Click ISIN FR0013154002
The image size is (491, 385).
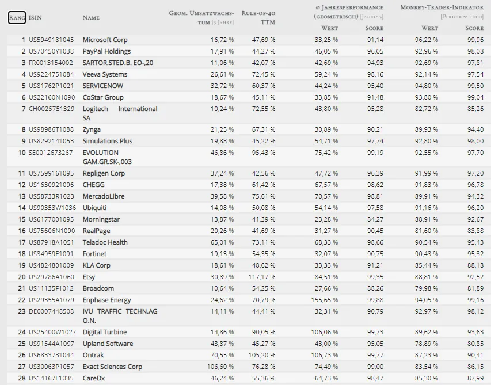(51, 63)
